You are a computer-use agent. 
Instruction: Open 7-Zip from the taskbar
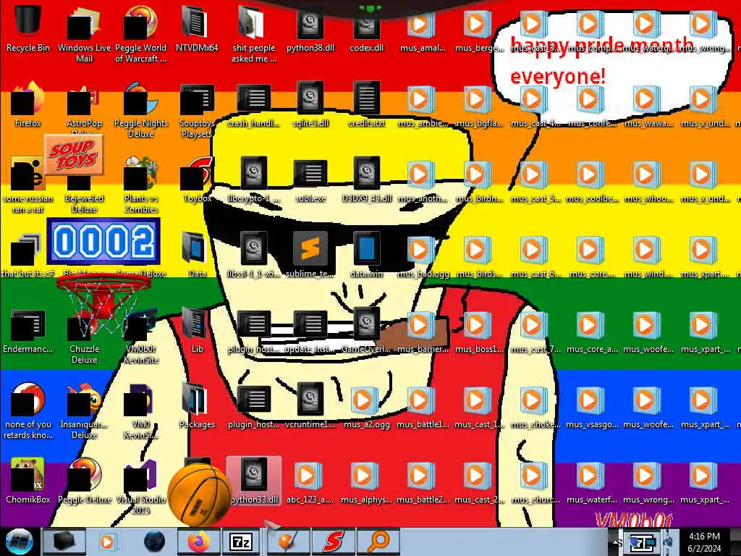click(241, 542)
